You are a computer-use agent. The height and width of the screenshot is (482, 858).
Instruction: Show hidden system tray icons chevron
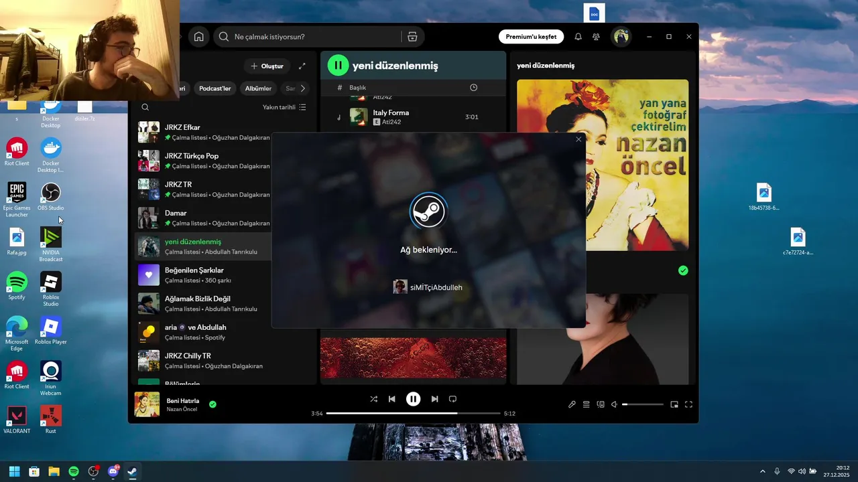click(x=762, y=471)
